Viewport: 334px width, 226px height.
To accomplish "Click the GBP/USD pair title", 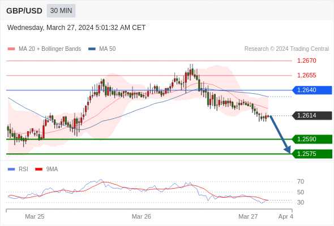I will point(24,11).
